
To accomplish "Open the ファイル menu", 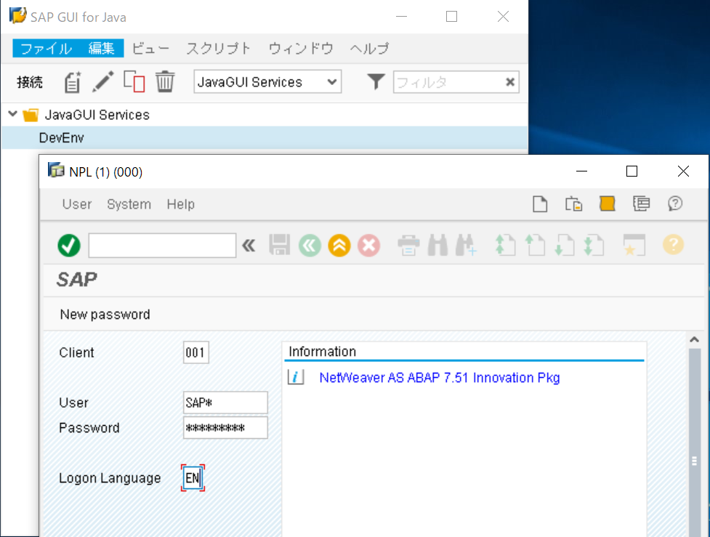I will 47,49.
